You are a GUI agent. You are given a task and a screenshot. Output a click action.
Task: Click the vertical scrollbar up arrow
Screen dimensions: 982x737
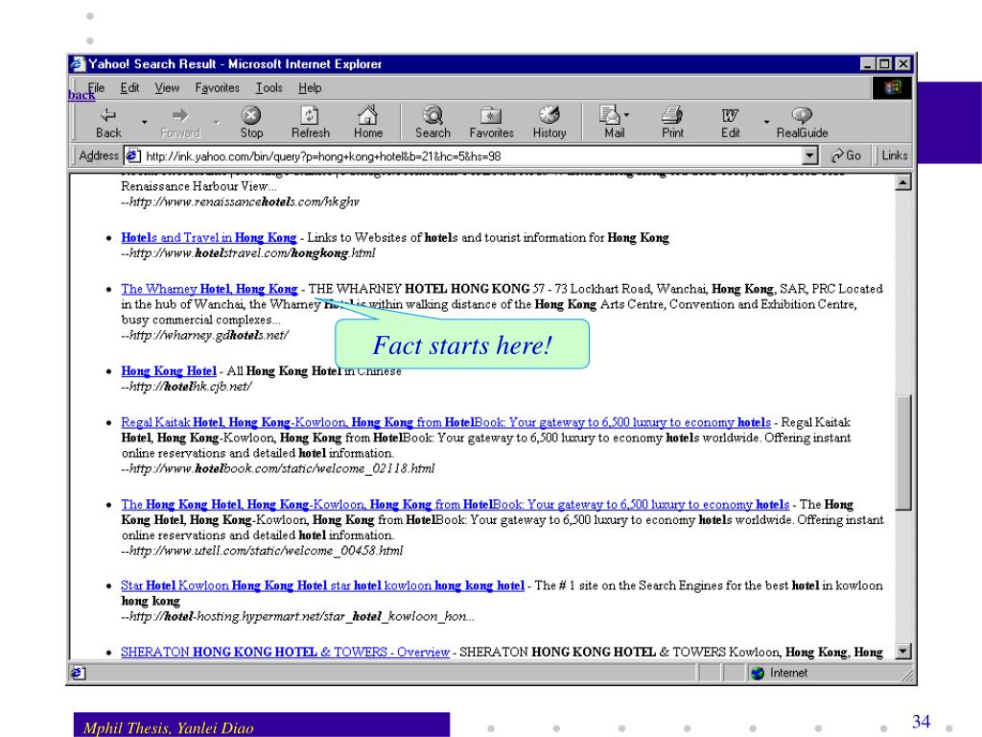tap(902, 183)
